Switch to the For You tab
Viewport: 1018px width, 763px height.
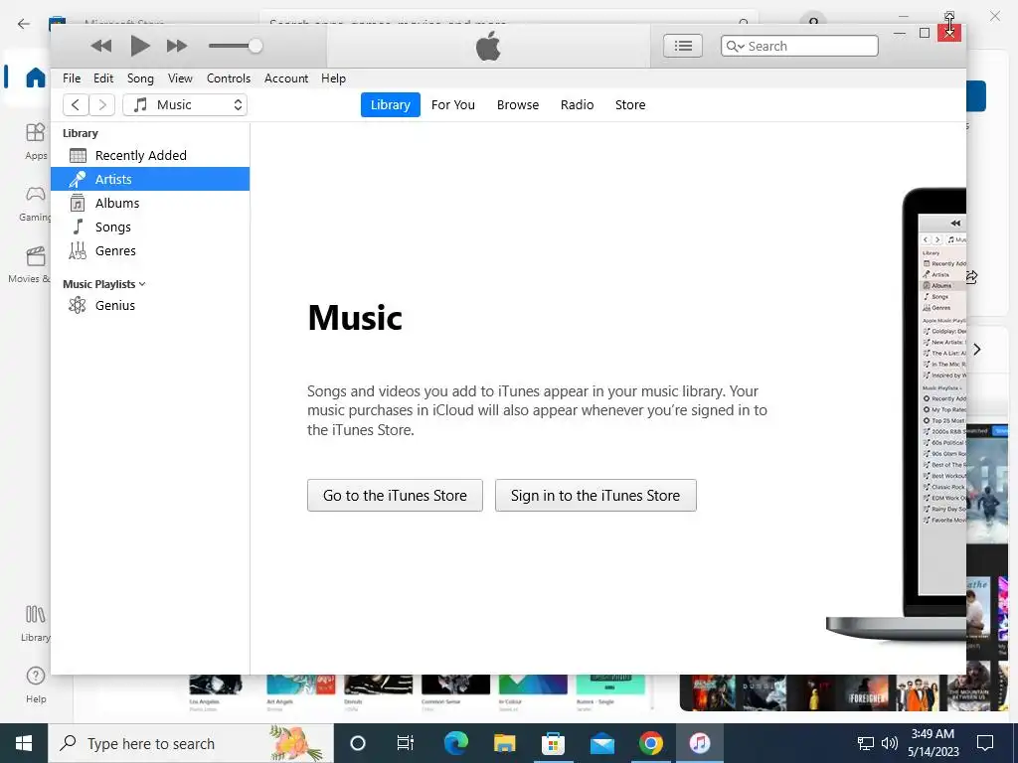click(x=453, y=104)
